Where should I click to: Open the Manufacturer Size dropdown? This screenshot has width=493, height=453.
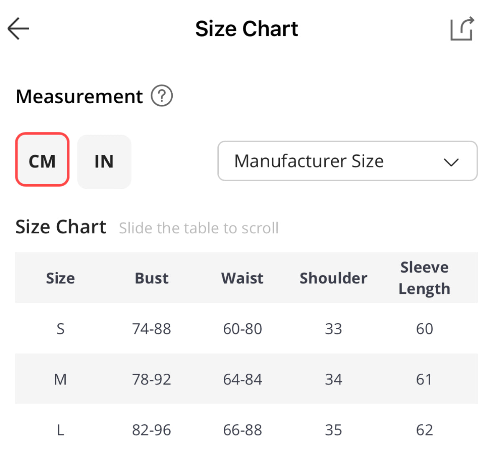click(309, 161)
